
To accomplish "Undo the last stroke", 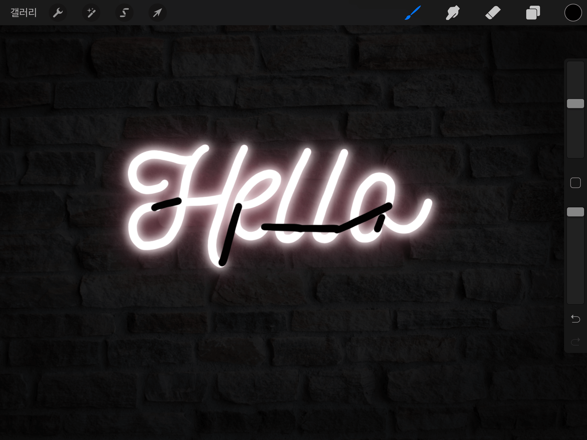I will coord(575,319).
